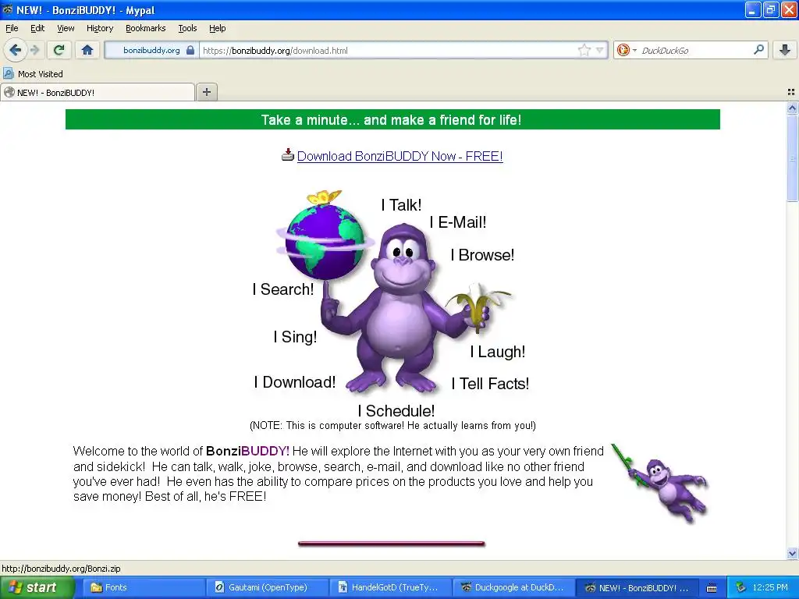Click the address bar URL field
This screenshot has width=799, height=599.
click(x=389, y=50)
